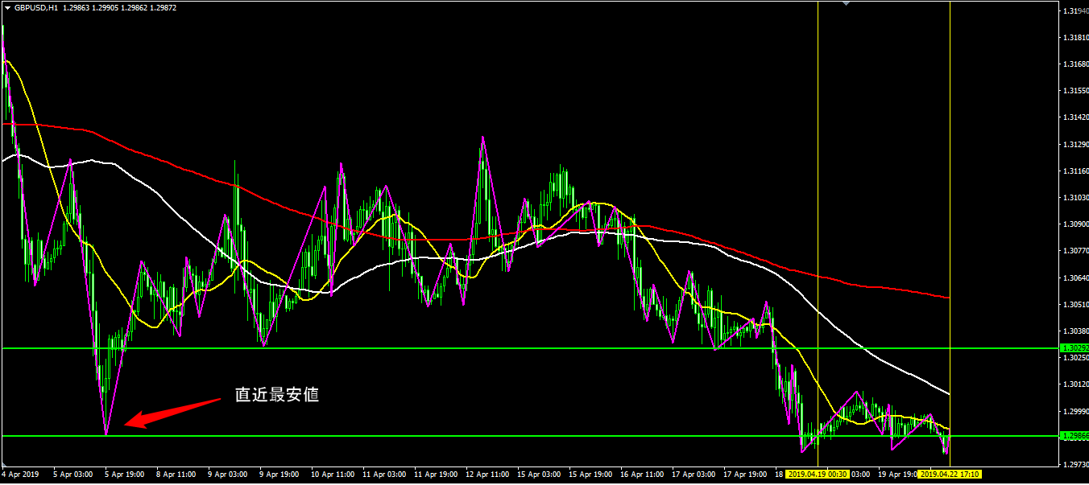Image resolution: width=1089 pixels, height=485 pixels.
Task: Click the small triangle in bottom-left chart corner
Action: [x=6, y=466]
